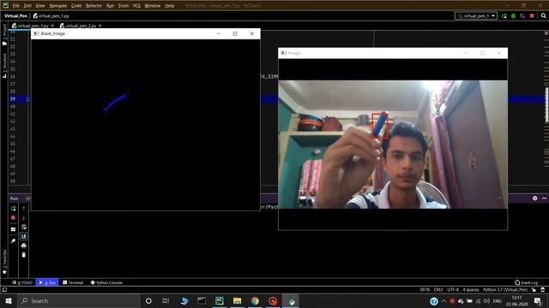Open the Navigate menu
Viewport: 549px width, 308px height.
click(x=58, y=6)
